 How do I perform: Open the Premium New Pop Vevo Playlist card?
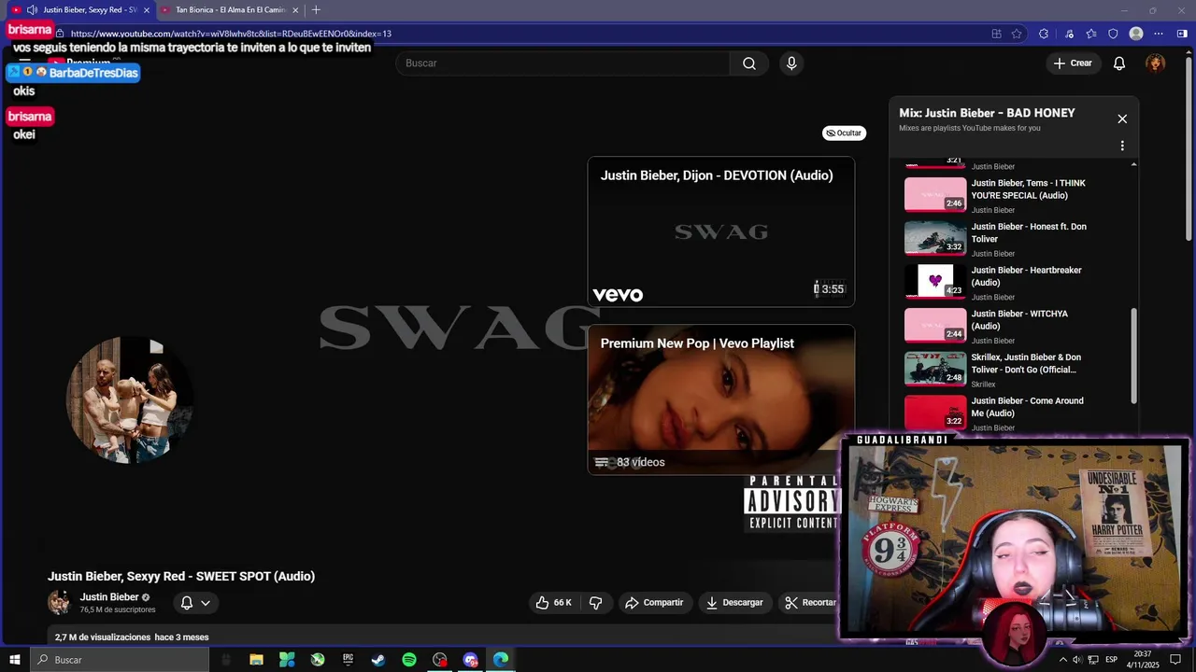coord(720,399)
